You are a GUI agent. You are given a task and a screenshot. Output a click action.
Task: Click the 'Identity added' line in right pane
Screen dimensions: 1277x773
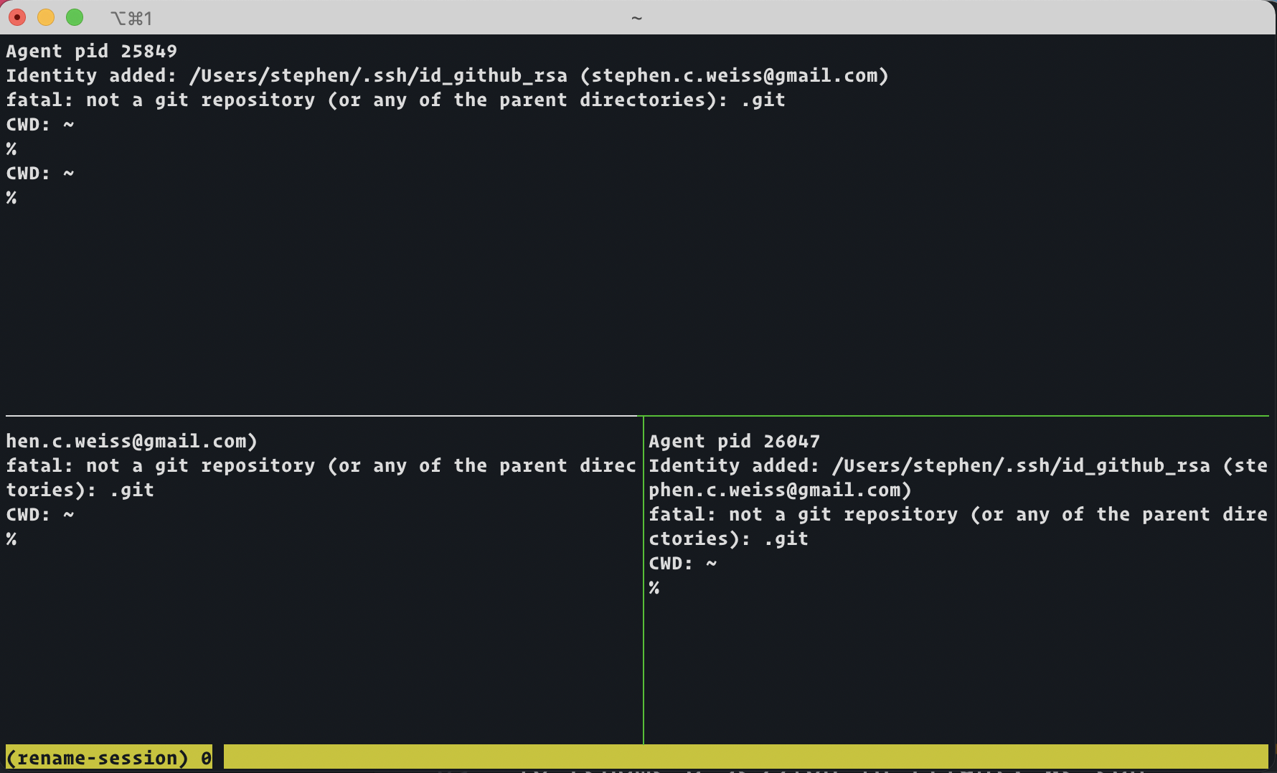958,466
